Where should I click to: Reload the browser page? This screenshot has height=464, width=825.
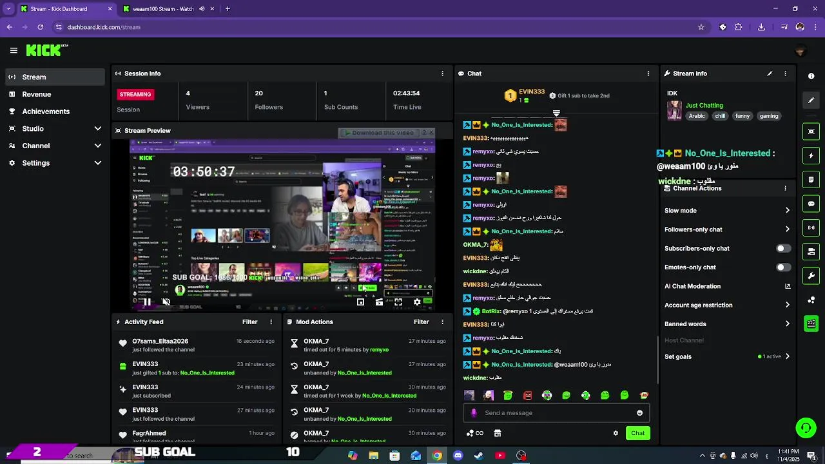tap(40, 27)
